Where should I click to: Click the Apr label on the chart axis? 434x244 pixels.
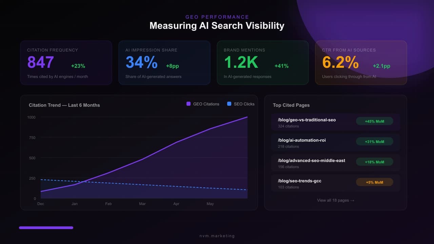point(176,204)
